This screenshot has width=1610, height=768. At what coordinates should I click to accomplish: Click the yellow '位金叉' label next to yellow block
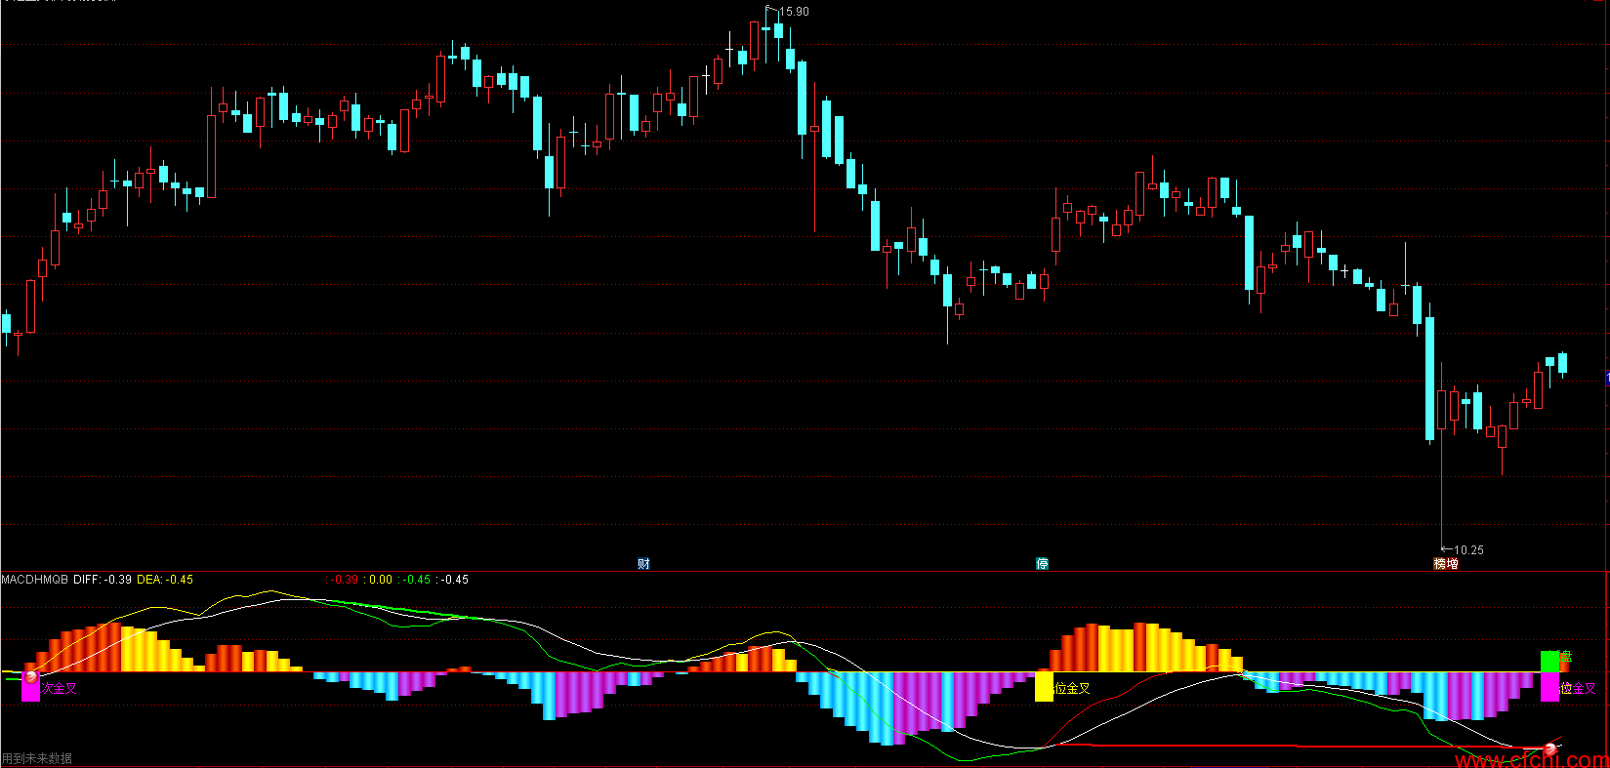(x=1072, y=688)
